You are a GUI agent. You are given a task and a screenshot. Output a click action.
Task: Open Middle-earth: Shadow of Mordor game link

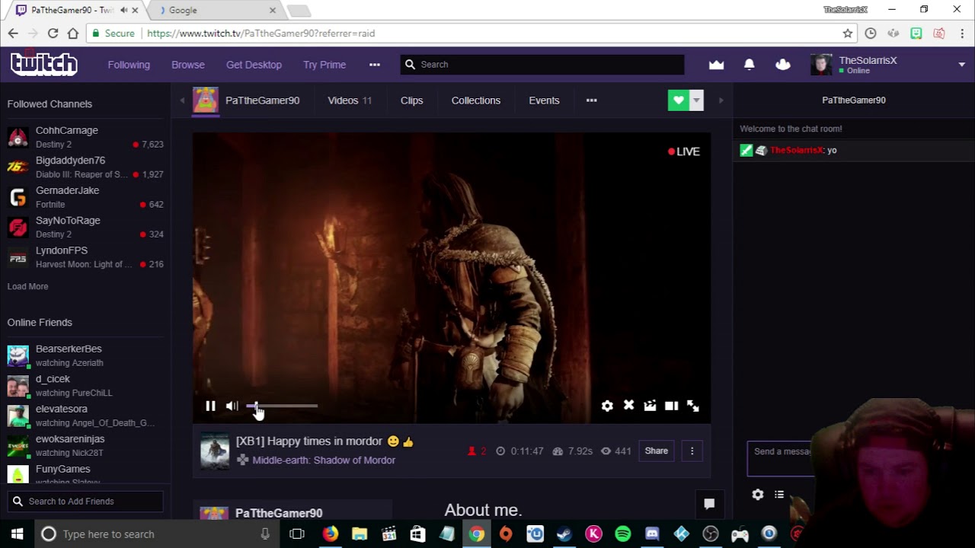324,460
